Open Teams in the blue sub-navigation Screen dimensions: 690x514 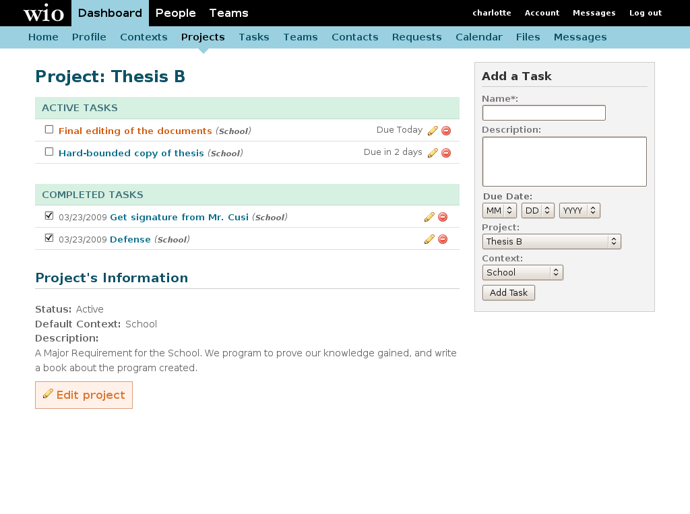(301, 38)
